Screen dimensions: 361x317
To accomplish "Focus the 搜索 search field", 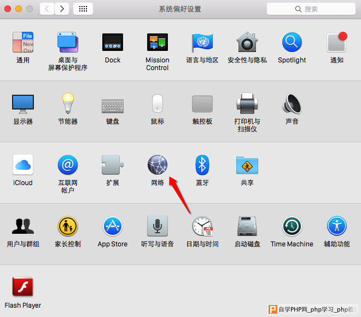I will (x=311, y=9).
